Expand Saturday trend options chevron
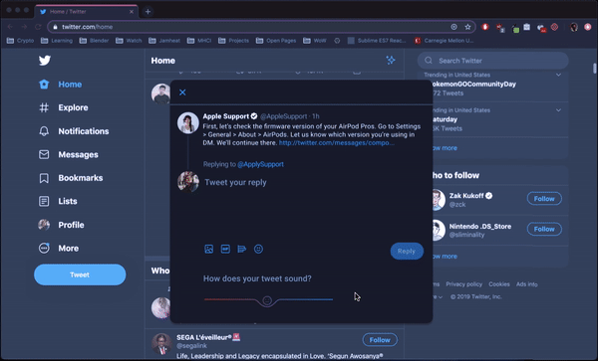 558,110
